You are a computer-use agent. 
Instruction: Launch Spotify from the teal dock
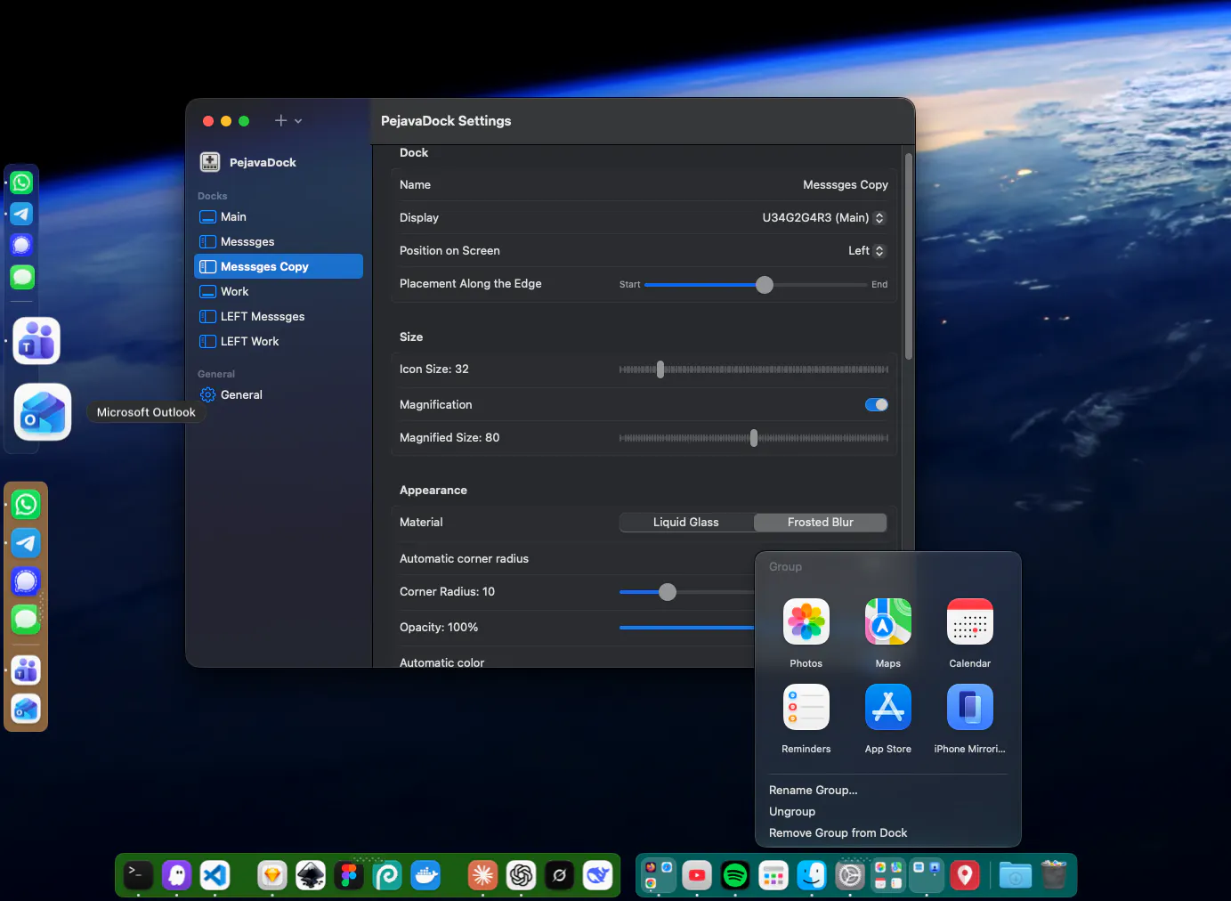pos(735,876)
